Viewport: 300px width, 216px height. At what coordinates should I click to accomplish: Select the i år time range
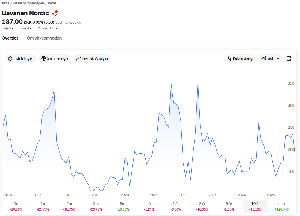pyautogui.click(x=149, y=206)
